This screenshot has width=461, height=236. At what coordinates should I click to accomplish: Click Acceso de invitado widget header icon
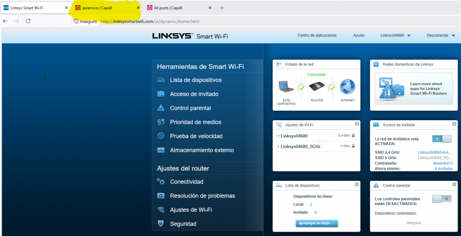(376, 125)
